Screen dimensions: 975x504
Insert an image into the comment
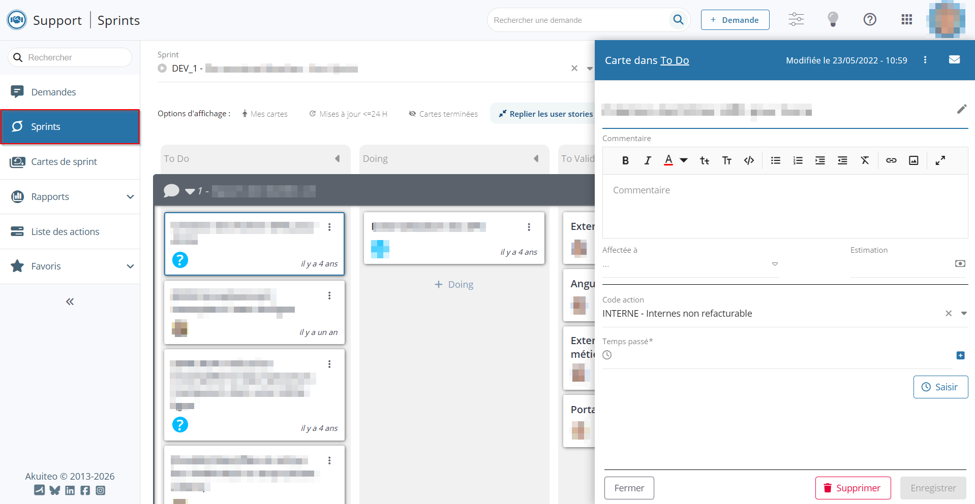[913, 160]
